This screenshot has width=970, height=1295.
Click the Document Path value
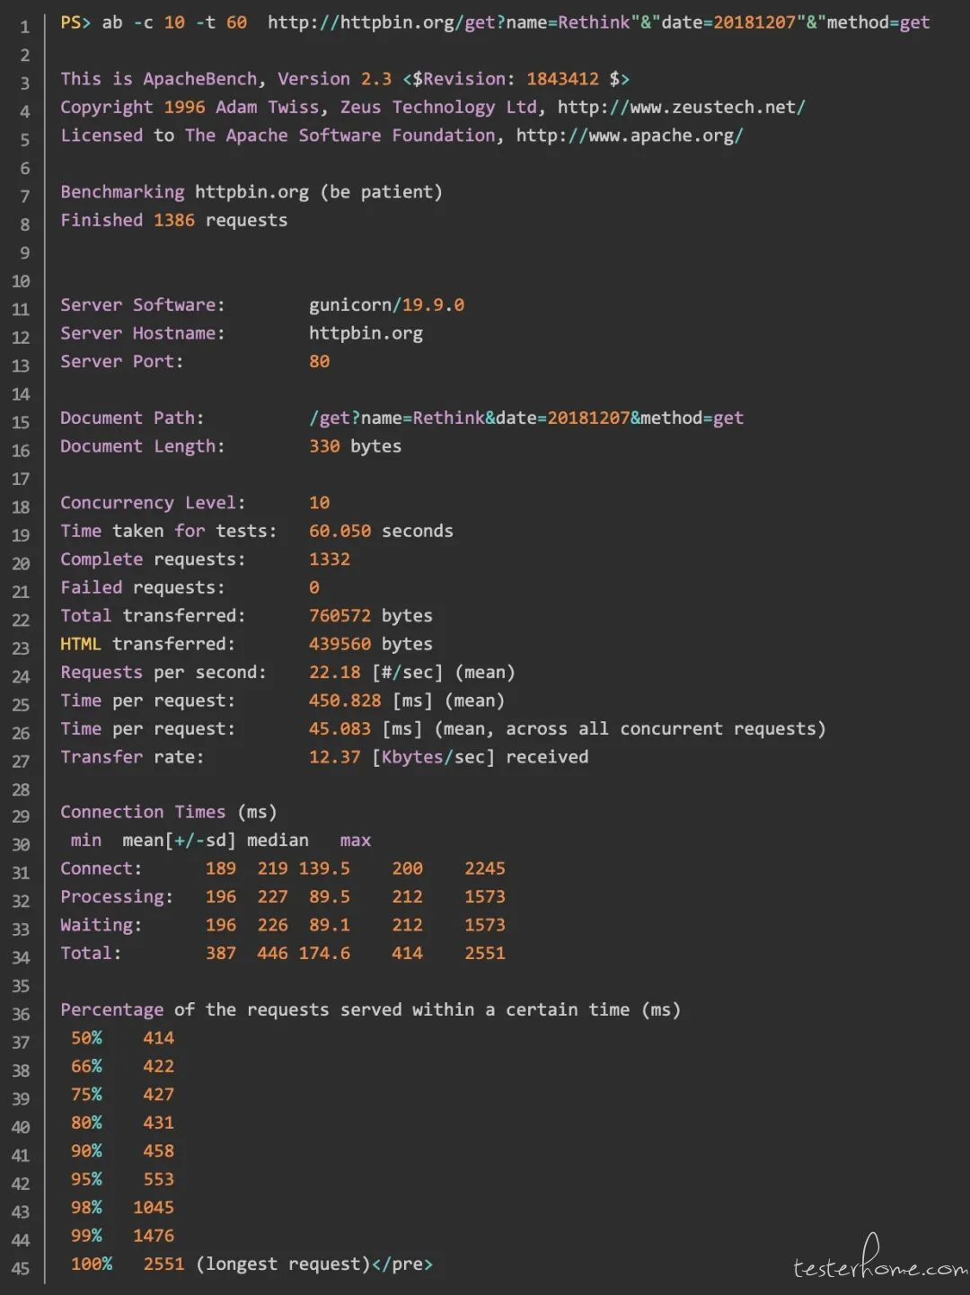pyautogui.click(x=526, y=418)
